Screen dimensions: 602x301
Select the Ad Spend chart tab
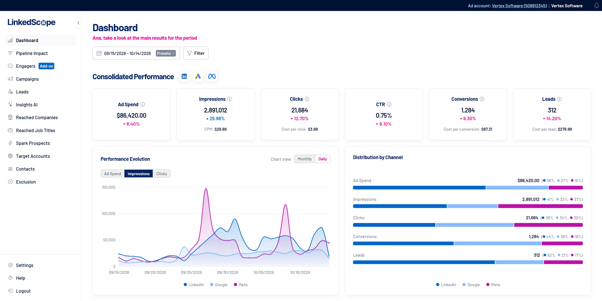(x=113, y=174)
